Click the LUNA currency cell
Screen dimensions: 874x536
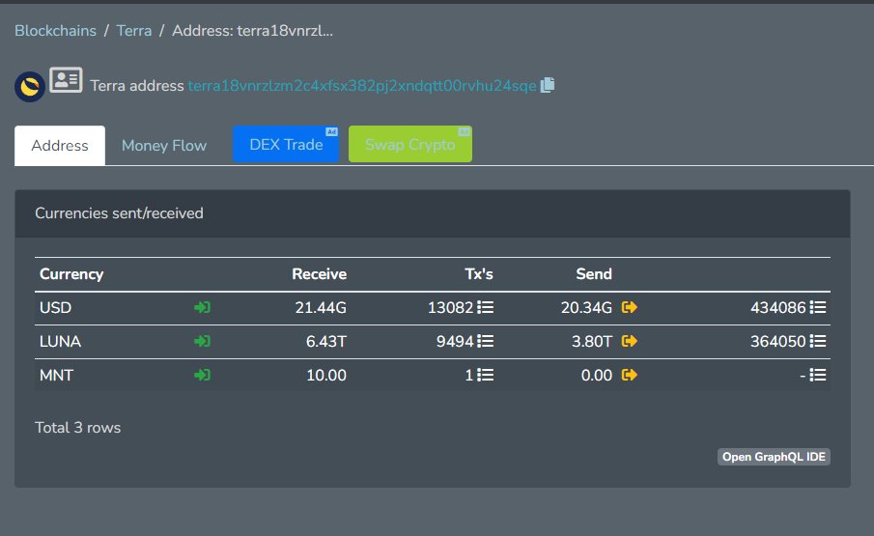click(60, 341)
